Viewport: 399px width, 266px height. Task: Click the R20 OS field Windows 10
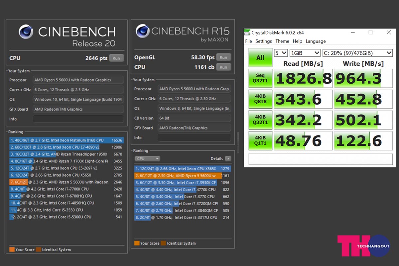[78, 99]
